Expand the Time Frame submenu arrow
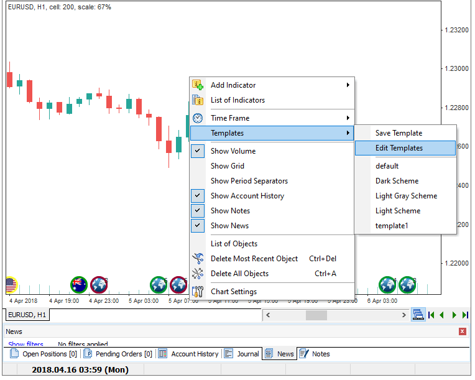 pos(348,118)
